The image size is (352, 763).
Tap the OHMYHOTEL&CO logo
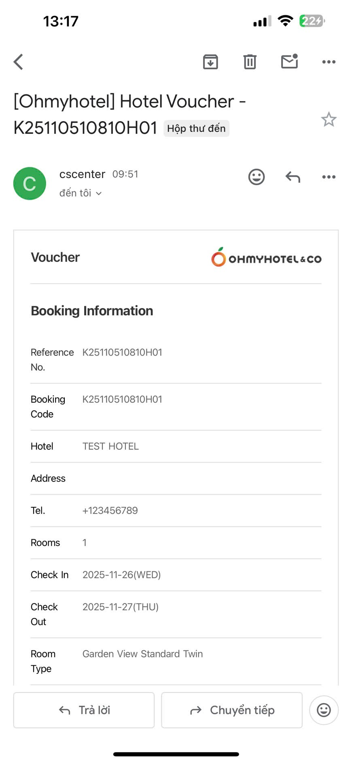pyautogui.click(x=266, y=258)
